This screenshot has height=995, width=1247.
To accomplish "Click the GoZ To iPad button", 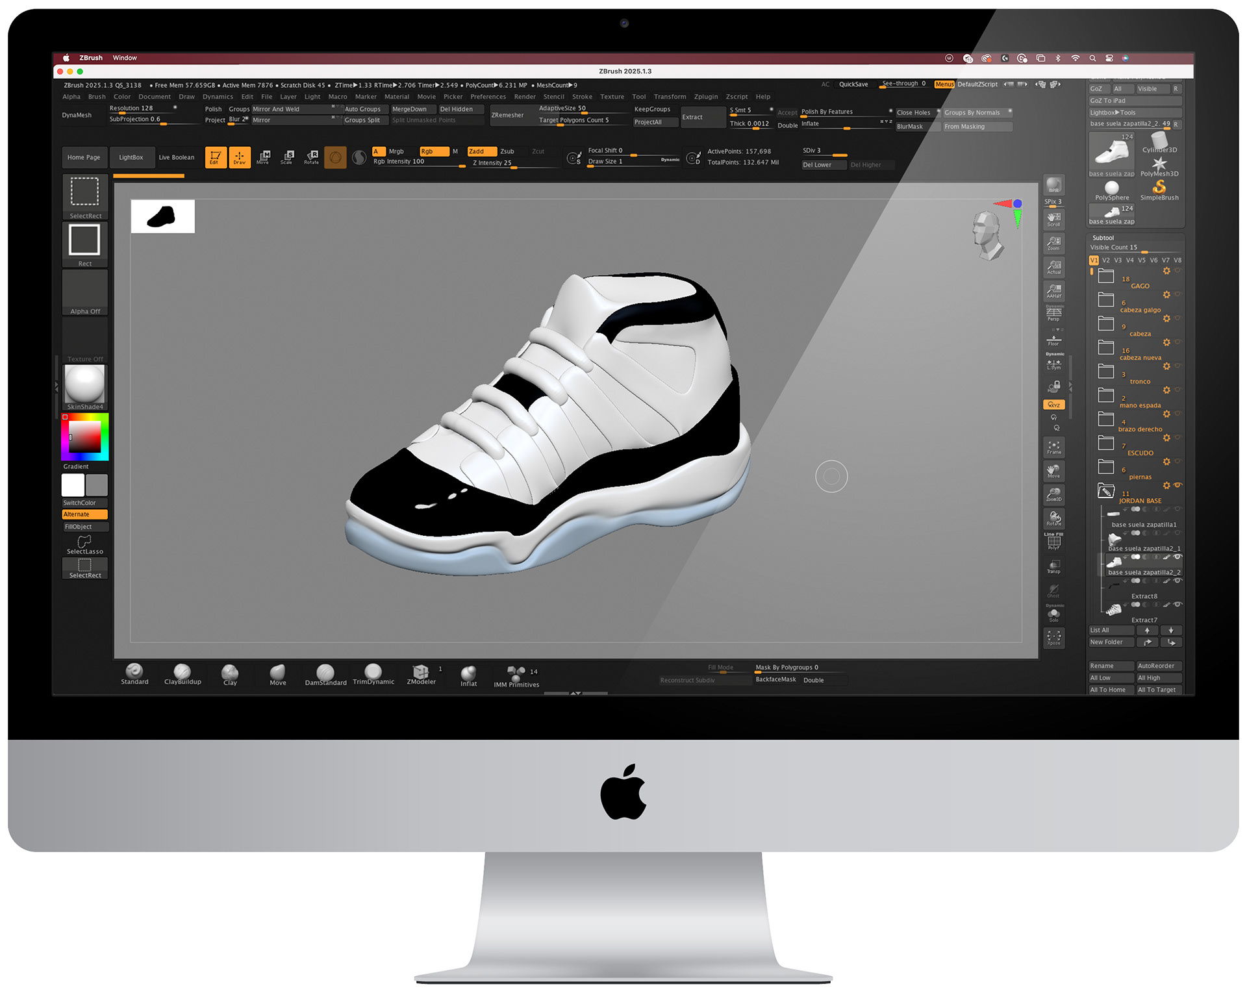I will point(1135,101).
